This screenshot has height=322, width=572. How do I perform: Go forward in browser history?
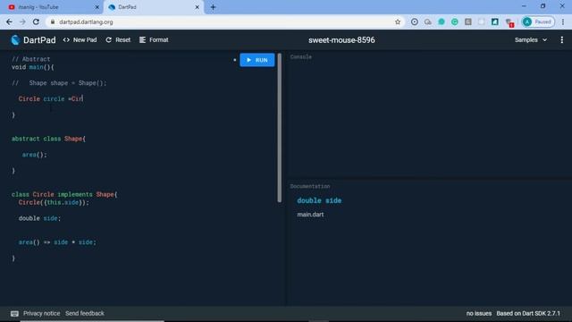tap(22, 21)
